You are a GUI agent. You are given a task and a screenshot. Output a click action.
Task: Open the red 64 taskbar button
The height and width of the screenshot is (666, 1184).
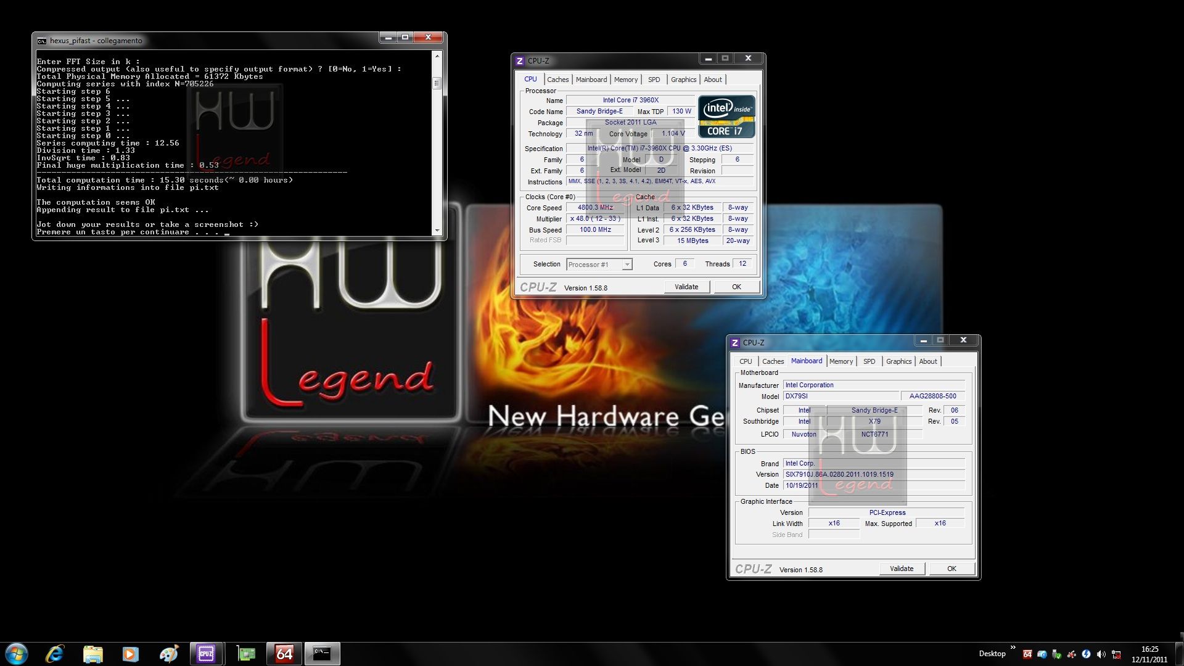[284, 654]
